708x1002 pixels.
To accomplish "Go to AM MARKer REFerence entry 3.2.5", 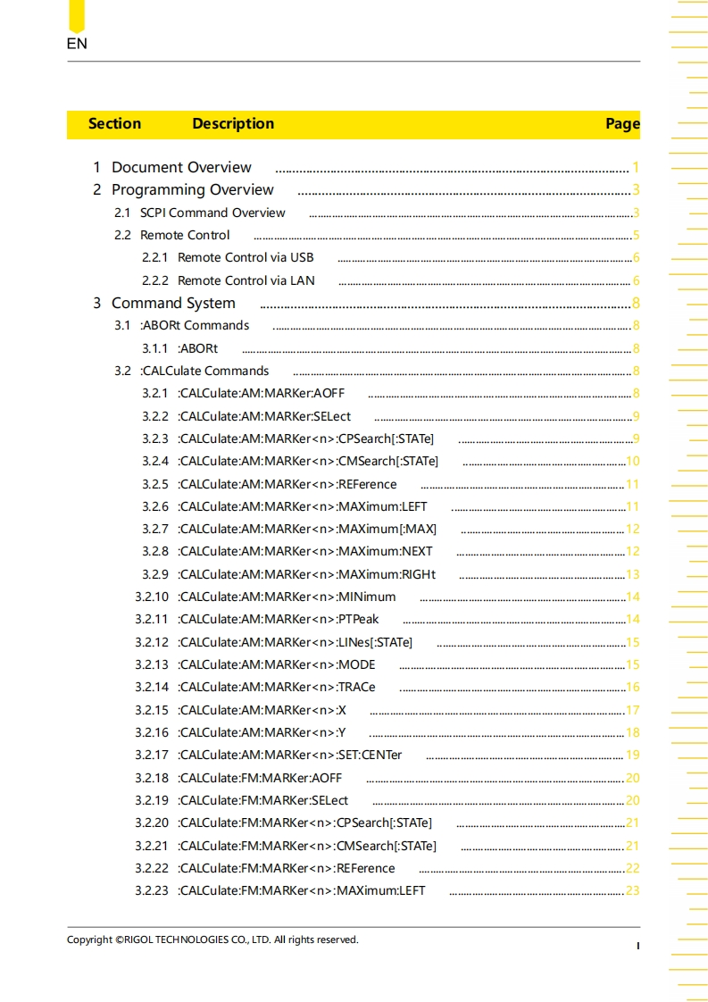I will pos(287,484).
